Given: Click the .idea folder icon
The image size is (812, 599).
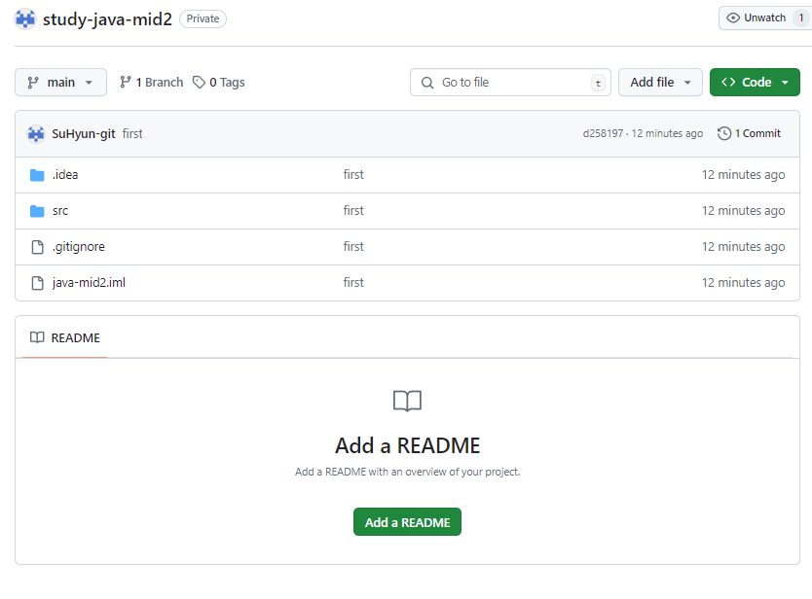Looking at the screenshot, I should 37,175.
